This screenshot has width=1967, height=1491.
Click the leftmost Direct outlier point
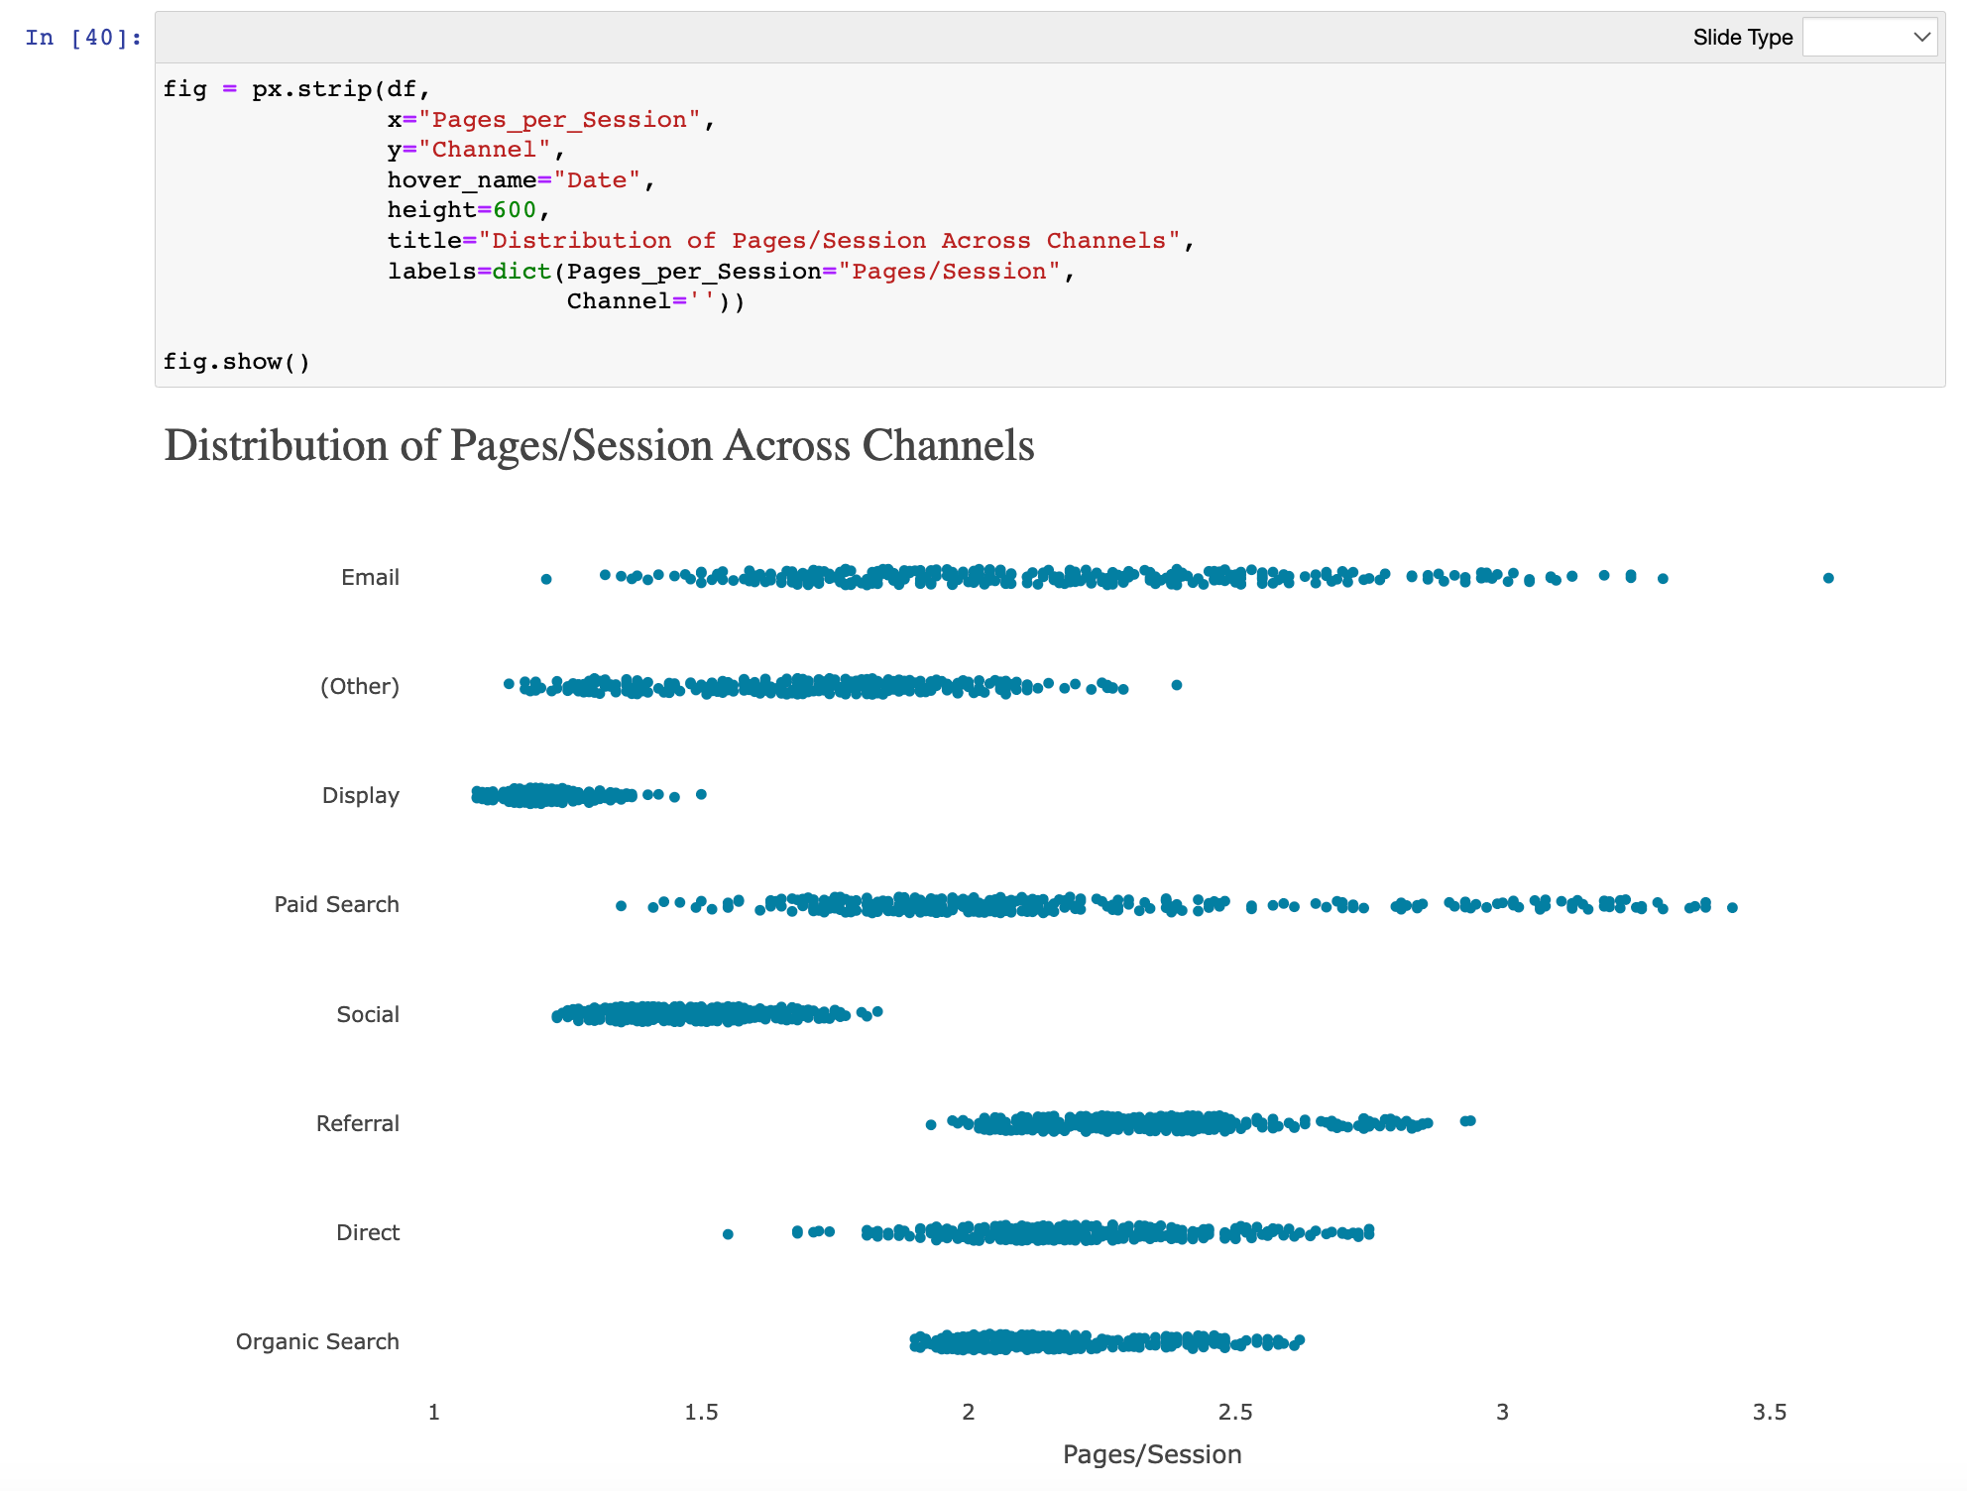coord(728,1234)
